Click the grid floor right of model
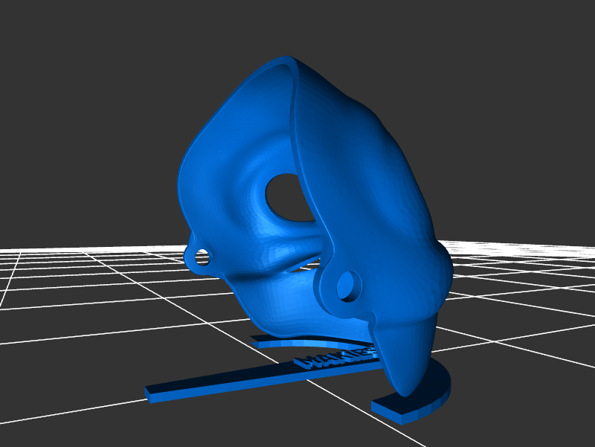Image resolution: width=595 pixels, height=447 pixels. coord(521,298)
